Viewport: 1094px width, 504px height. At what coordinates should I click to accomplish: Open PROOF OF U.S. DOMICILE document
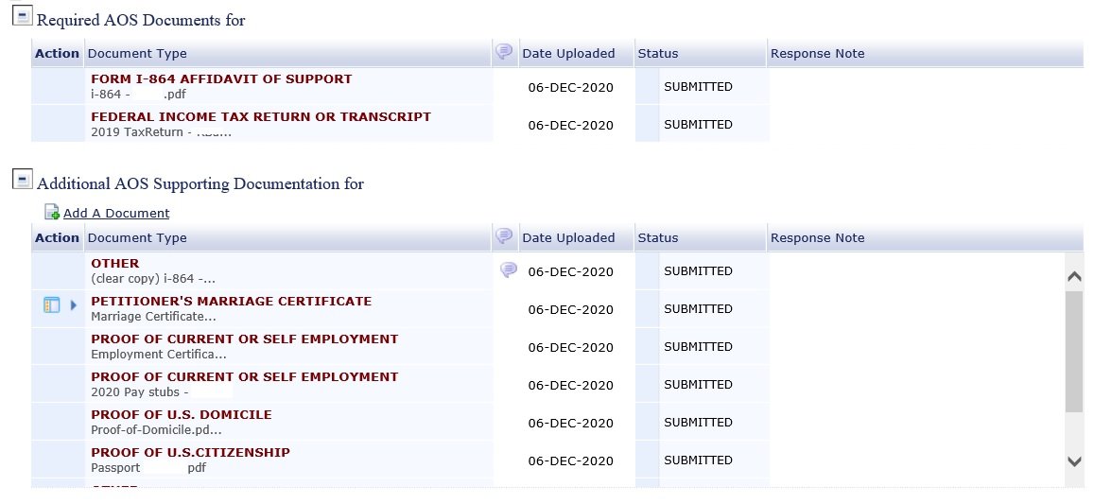tap(182, 415)
